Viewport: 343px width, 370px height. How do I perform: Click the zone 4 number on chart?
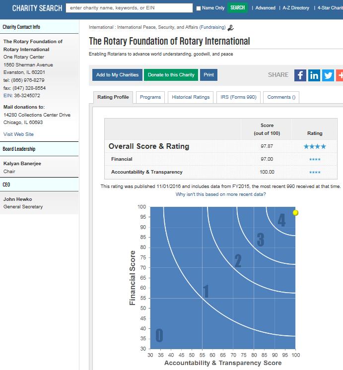coord(281,220)
